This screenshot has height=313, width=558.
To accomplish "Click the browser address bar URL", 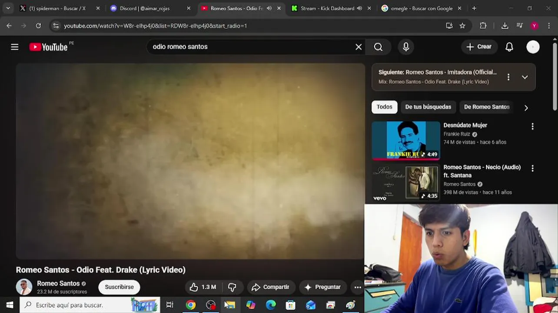I will (x=155, y=26).
